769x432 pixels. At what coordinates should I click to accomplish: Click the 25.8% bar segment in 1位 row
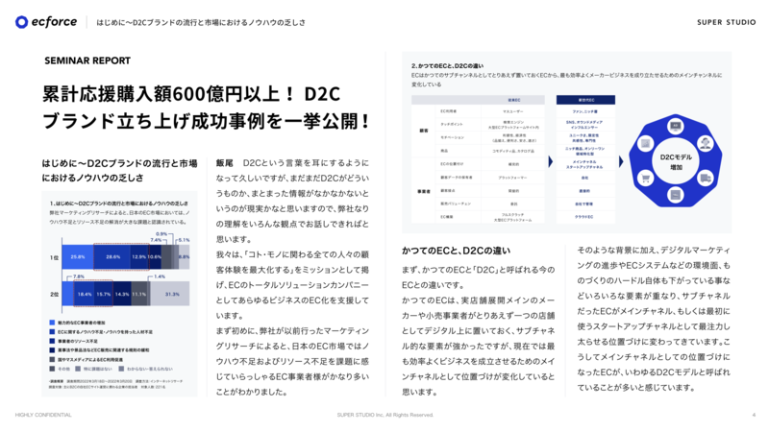78,256
